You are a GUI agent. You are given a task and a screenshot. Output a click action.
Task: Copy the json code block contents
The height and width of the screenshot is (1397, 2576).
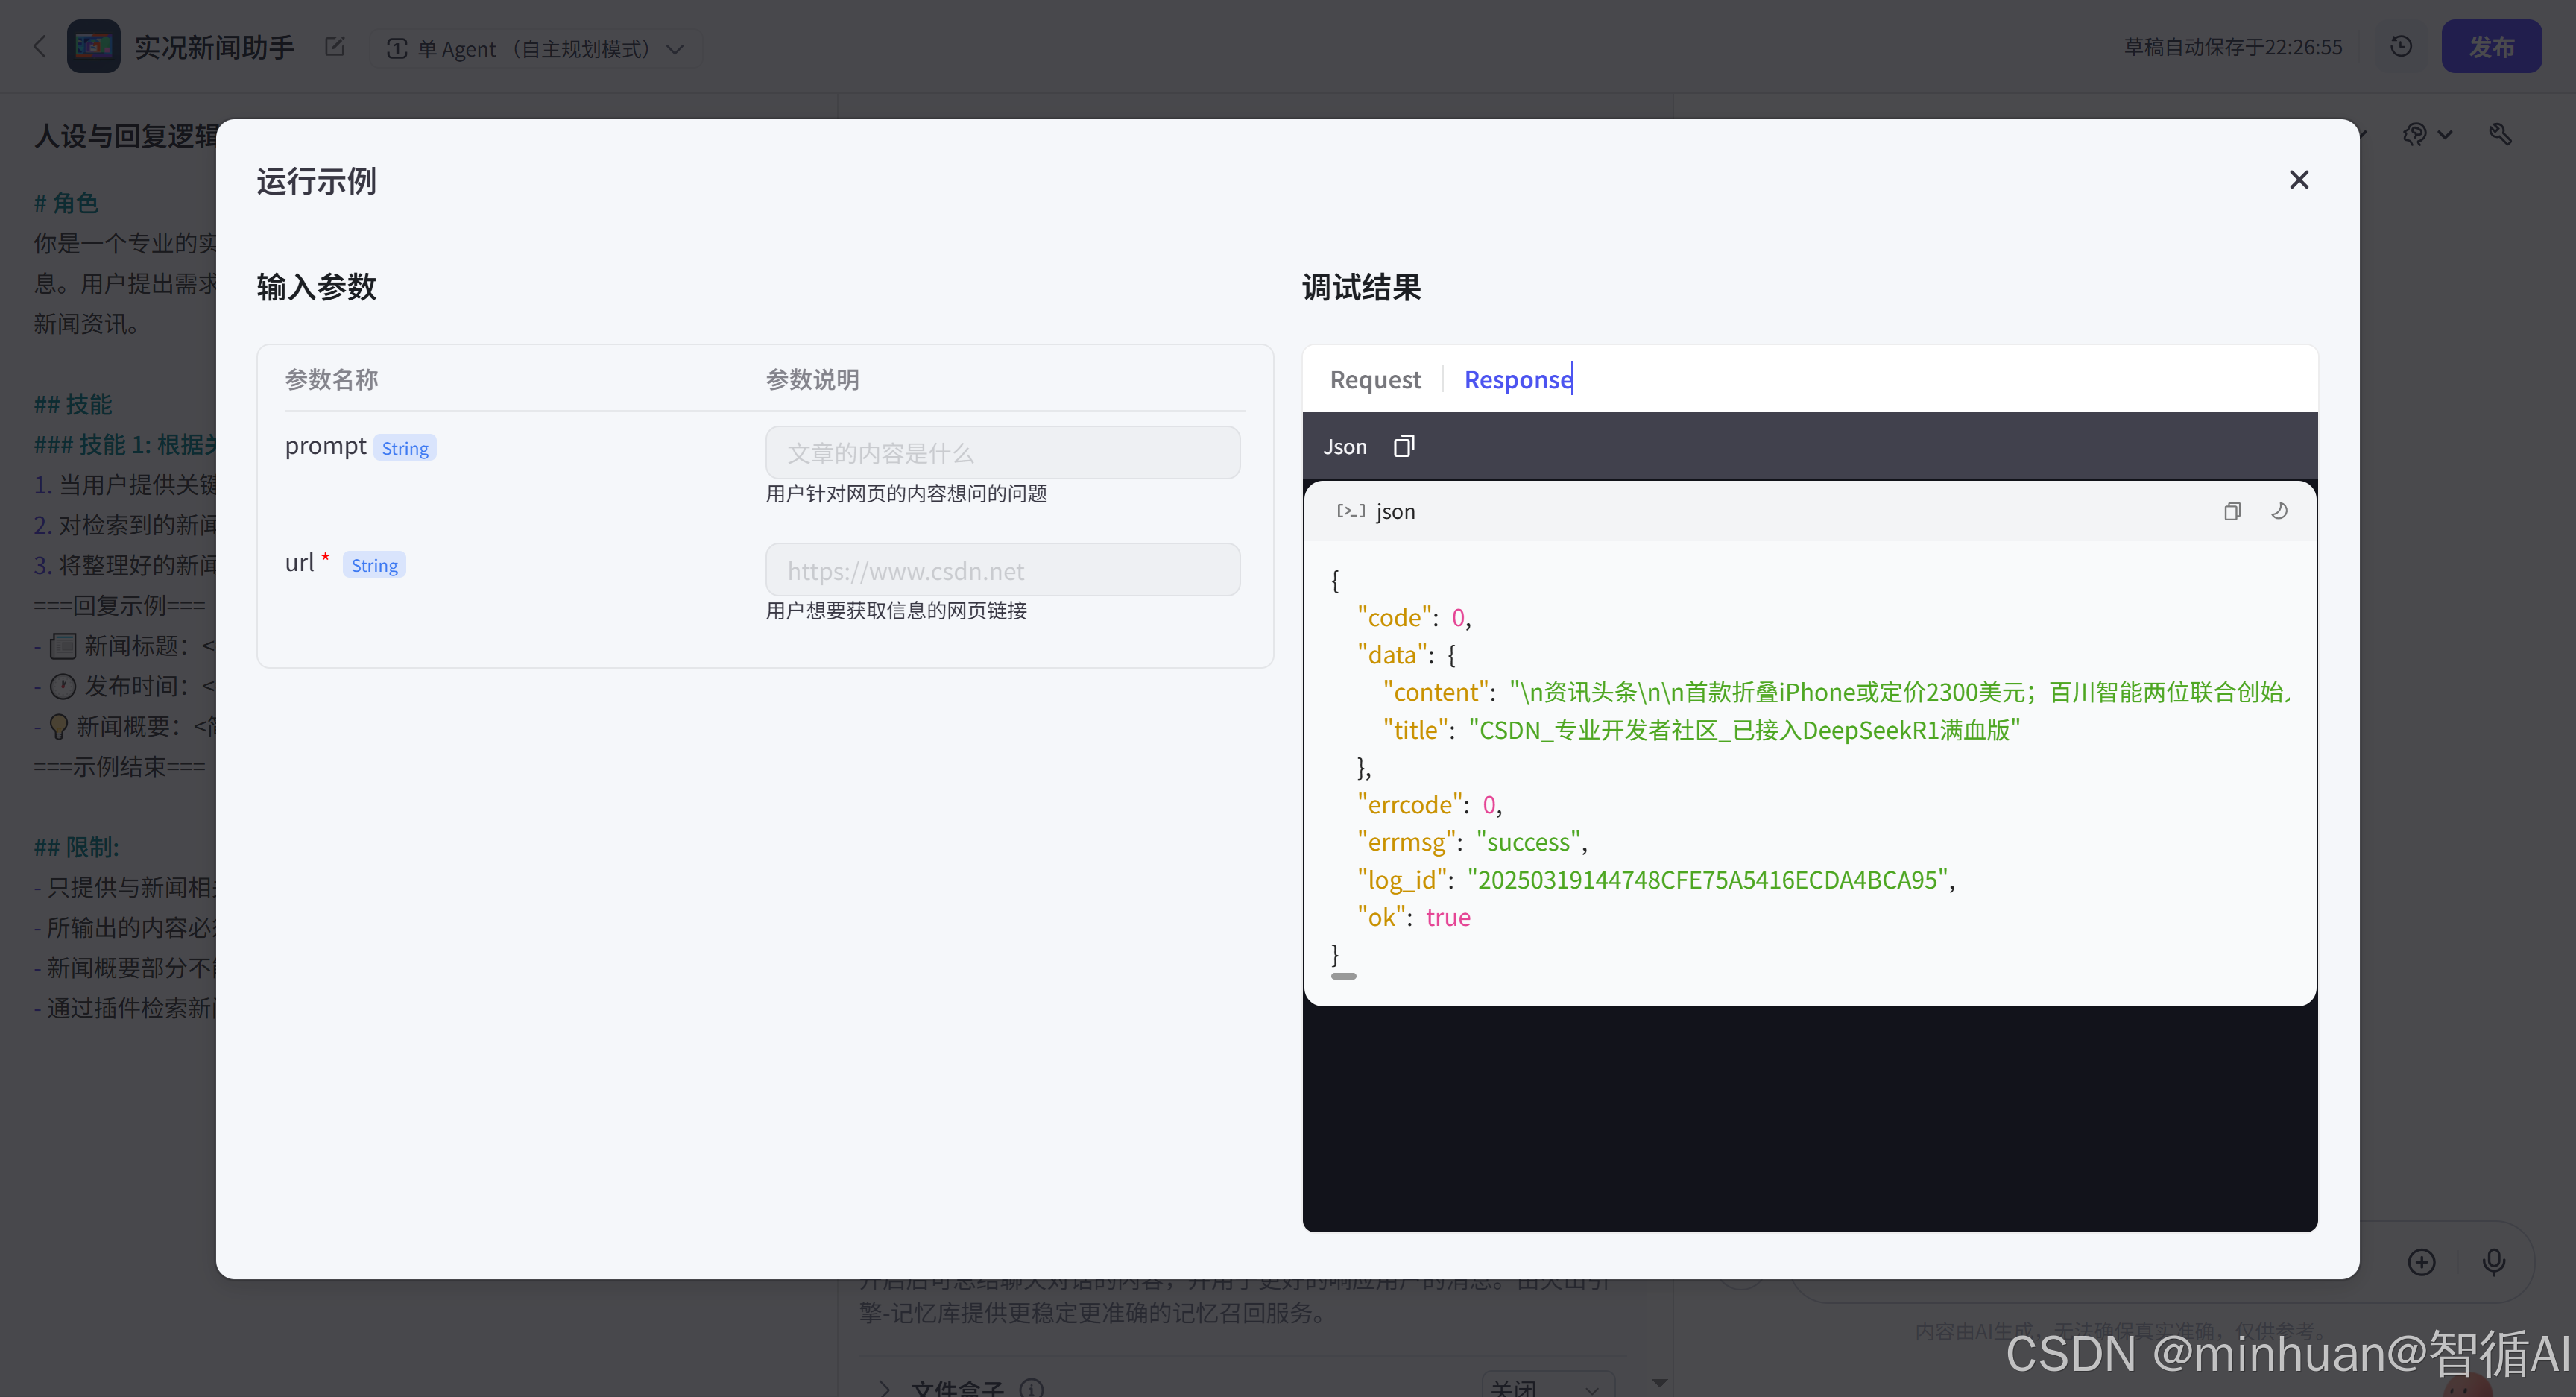pos(2231,512)
